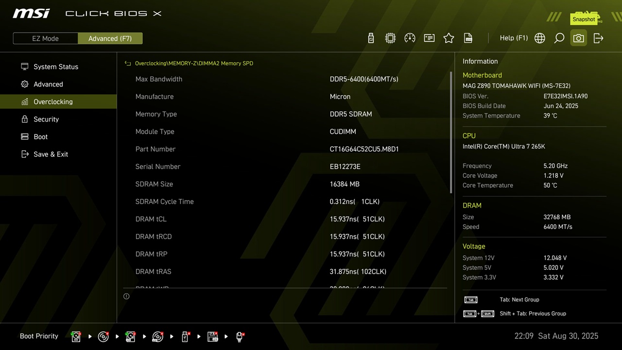This screenshot has width=622, height=350.
Task: Click the System 3.3V reading 3.332 V
Action: pos(553,278)
